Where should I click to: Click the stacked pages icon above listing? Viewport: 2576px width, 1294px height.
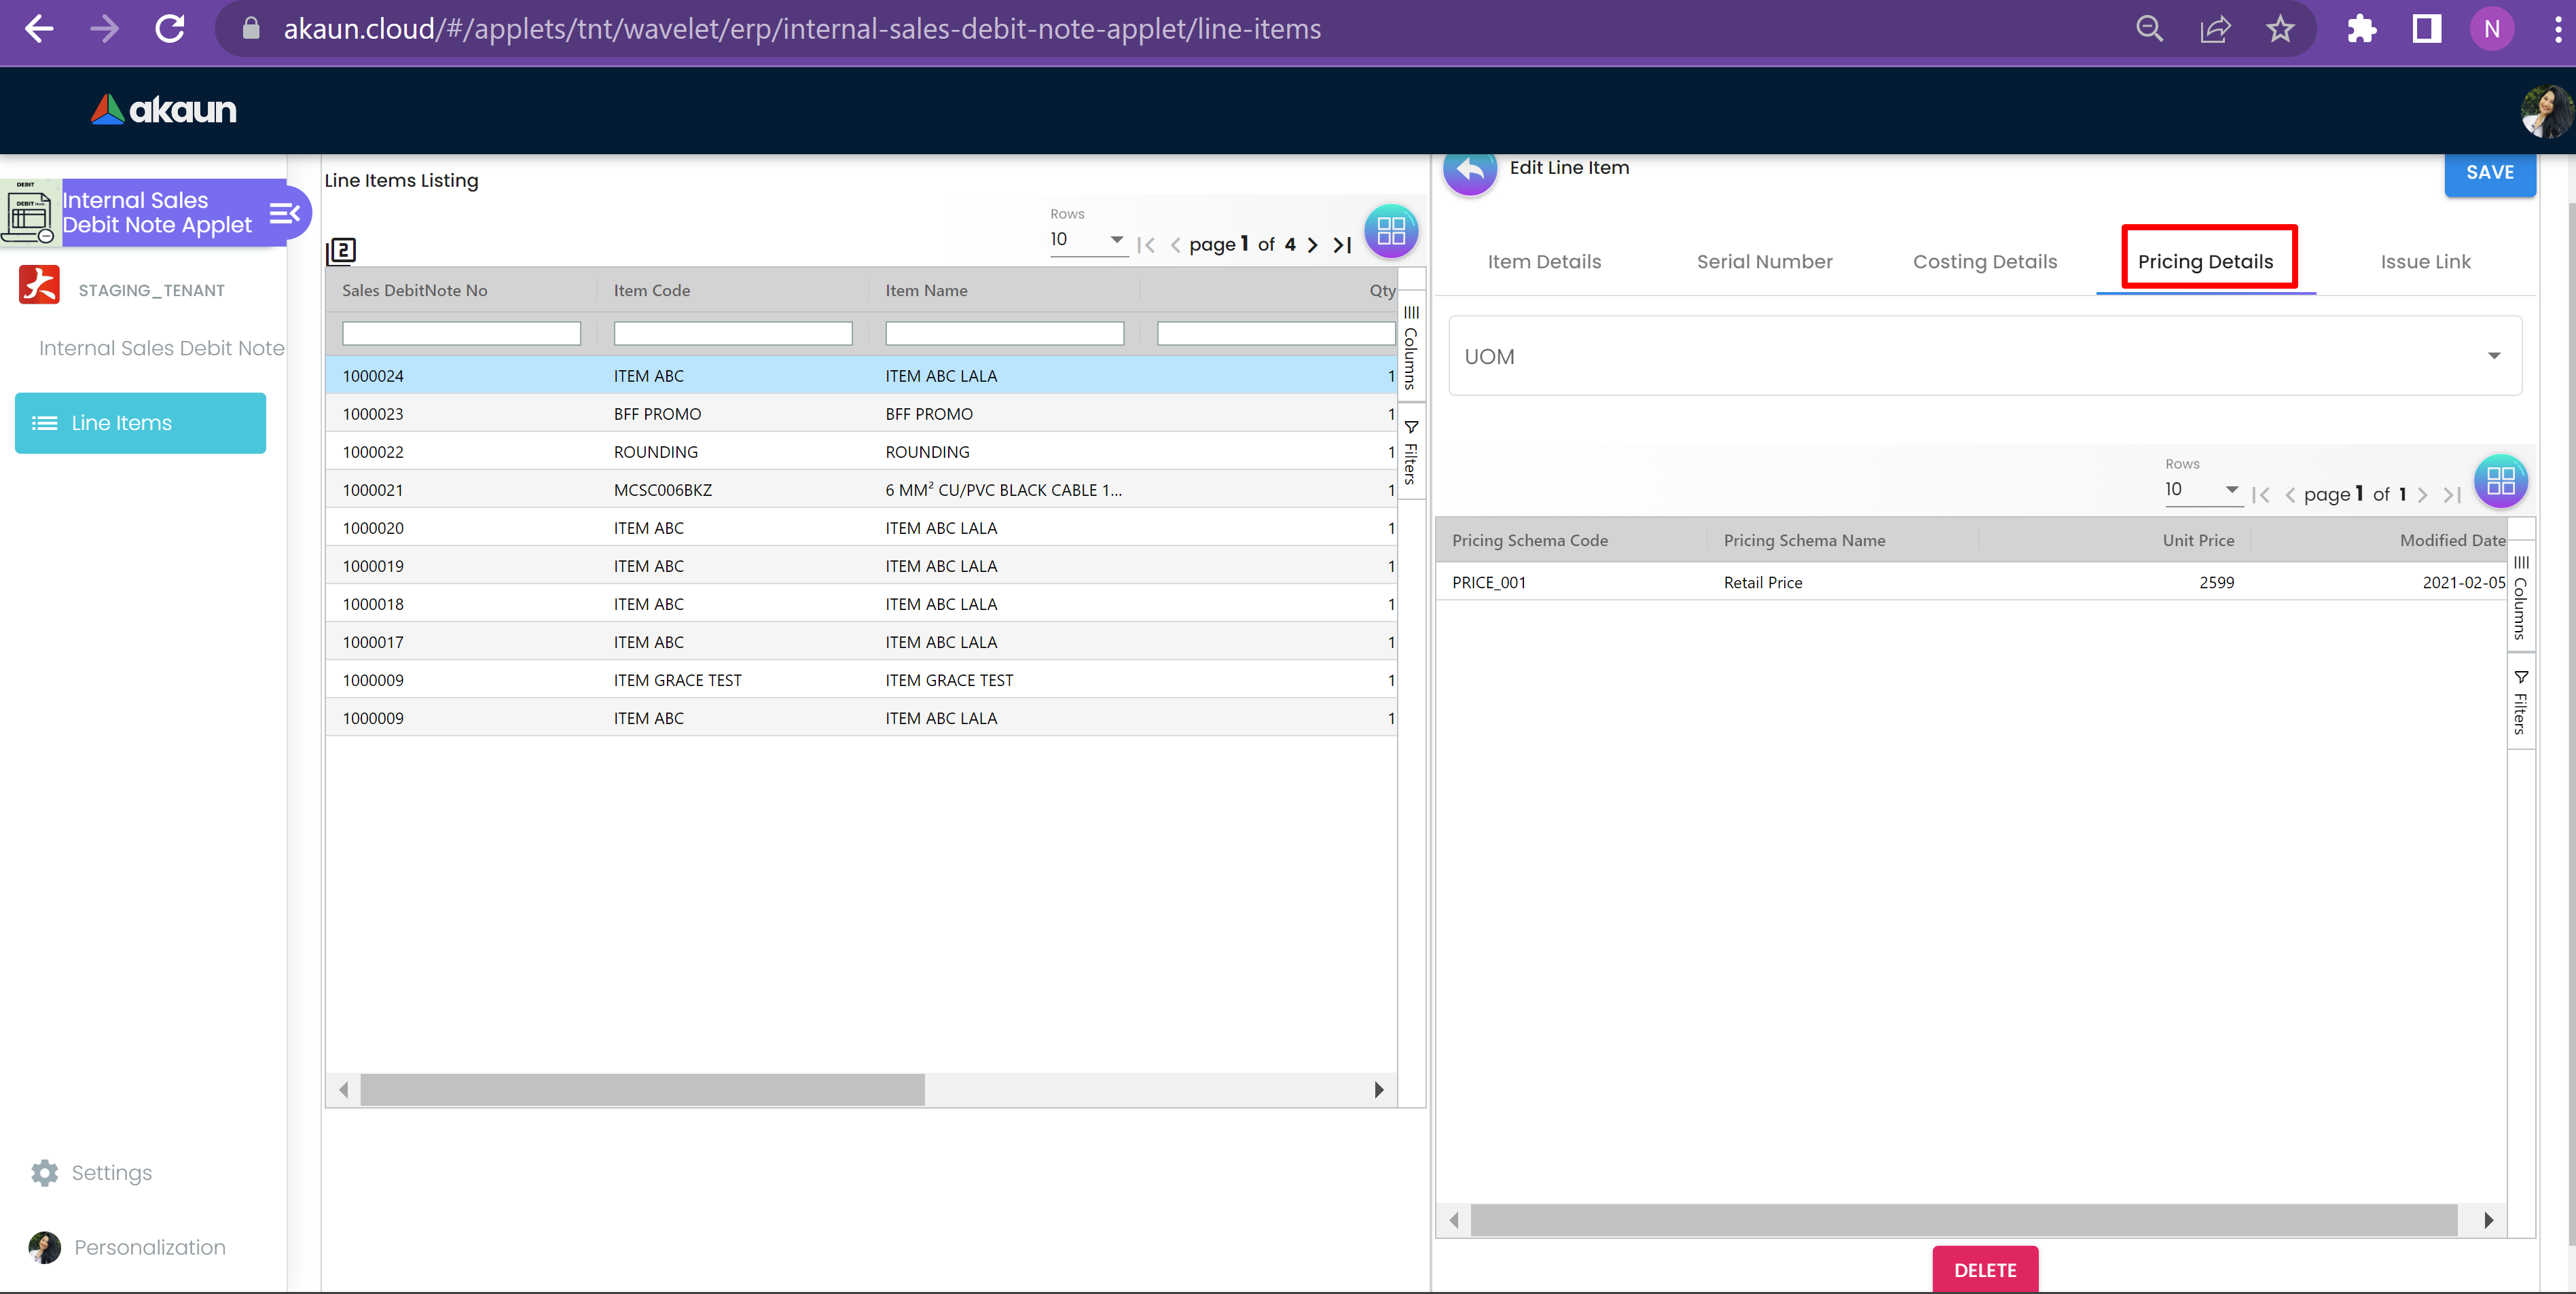point(342,250)
